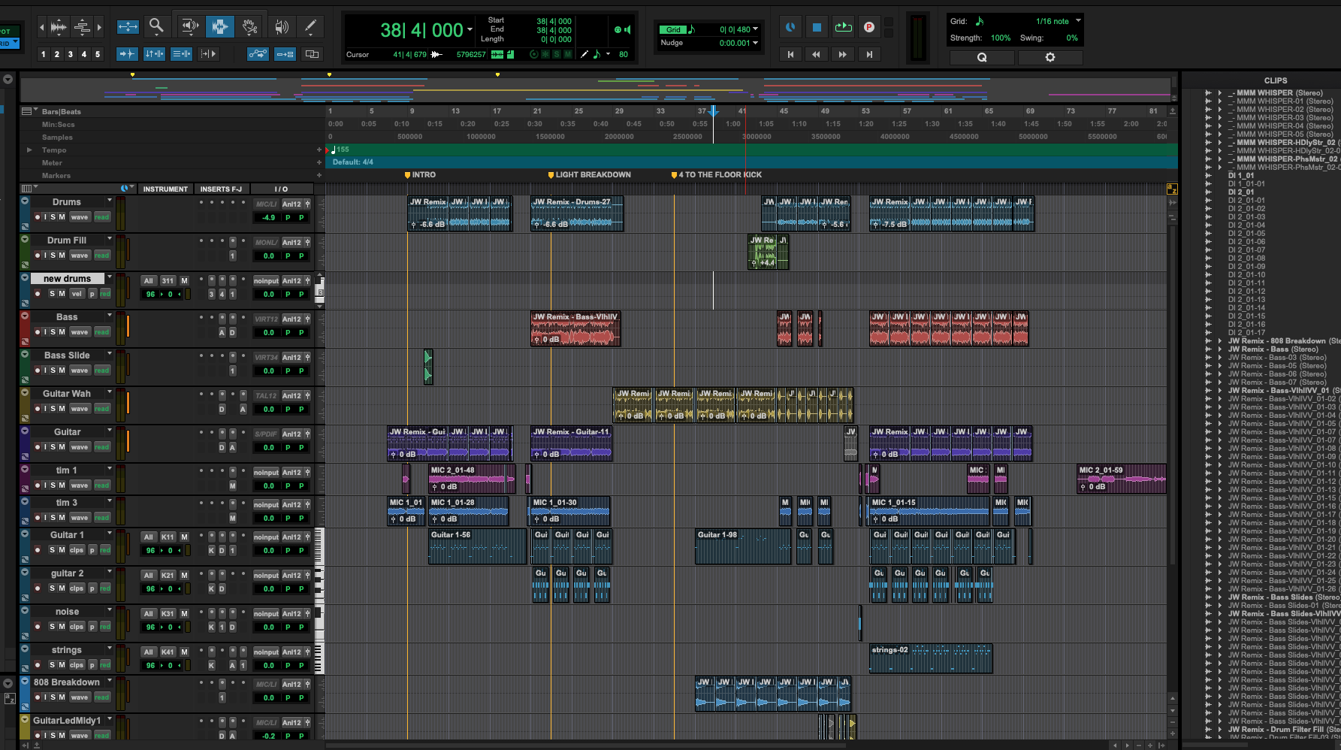Select the Scrubber speaker tool
Image resolution: width=1341 pixels, height=750 pixels.
[282, 26]
